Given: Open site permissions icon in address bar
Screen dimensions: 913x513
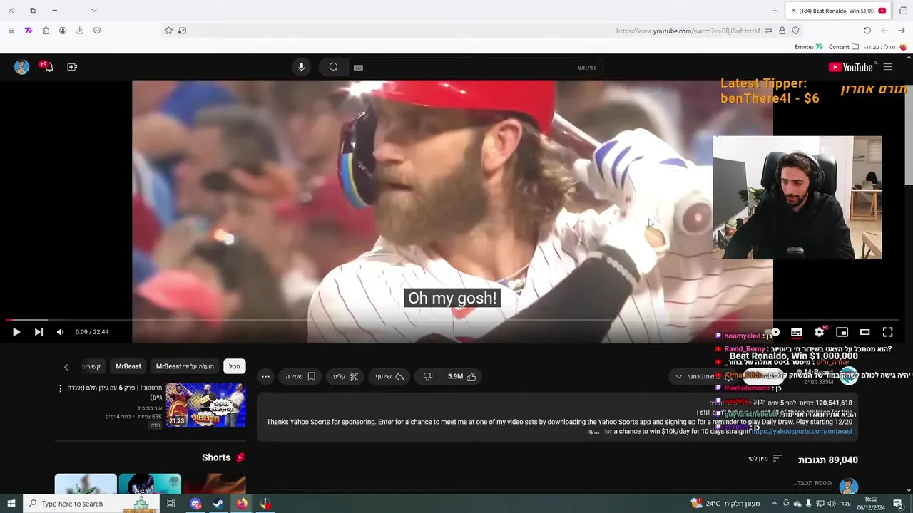Looking at the screenshot, I should coord(768,31).
